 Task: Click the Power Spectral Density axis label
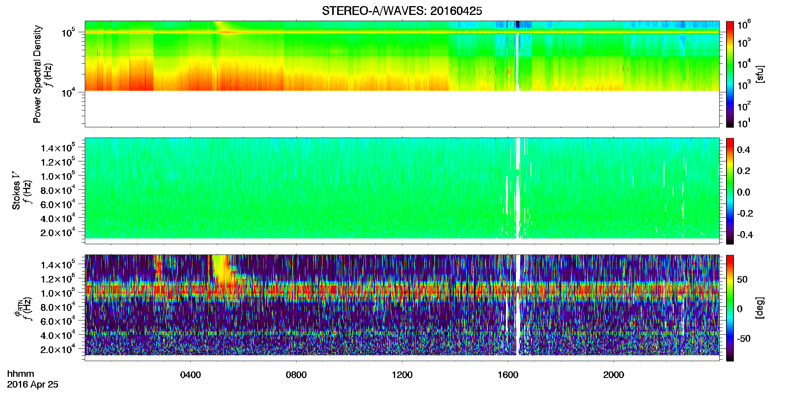point(37,74)
